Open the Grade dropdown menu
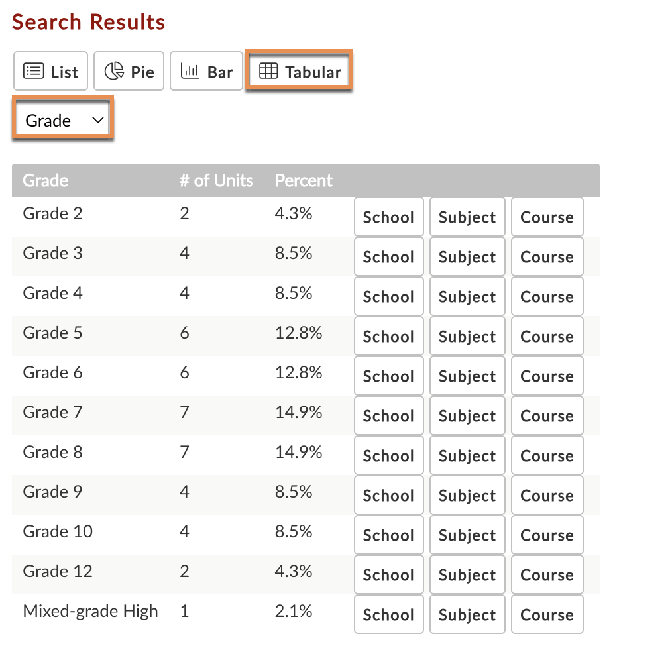Image resolution: width=672 pixels, height=652 pixels. point(63,120)
